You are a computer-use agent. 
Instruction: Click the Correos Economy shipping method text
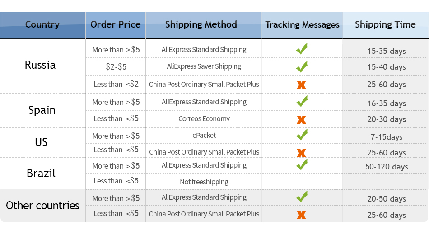click(x=204, y=119)
